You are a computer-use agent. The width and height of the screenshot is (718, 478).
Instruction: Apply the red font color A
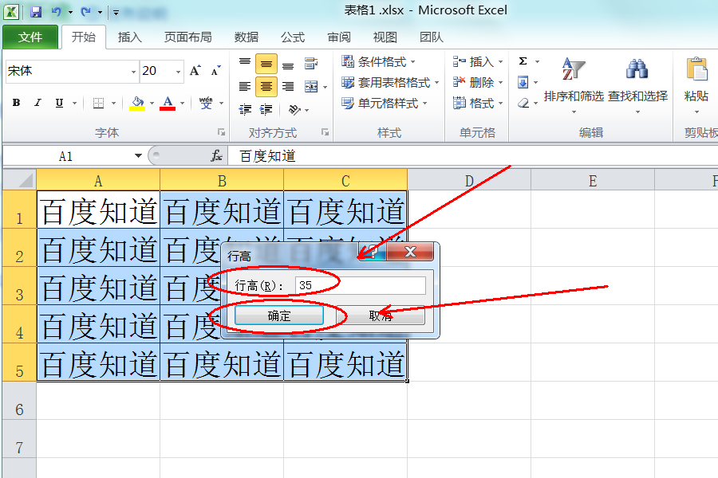(168, 103)
